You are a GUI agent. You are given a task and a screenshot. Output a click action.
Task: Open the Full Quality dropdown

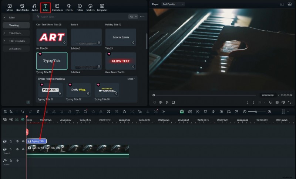point(173,4)
